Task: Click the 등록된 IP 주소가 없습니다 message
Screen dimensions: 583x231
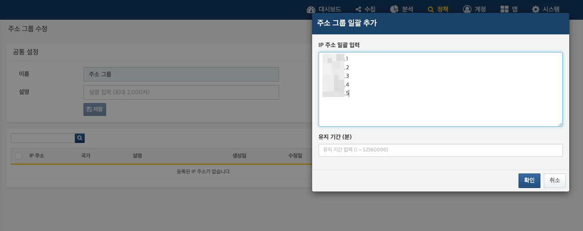Action: coord(204,172)
